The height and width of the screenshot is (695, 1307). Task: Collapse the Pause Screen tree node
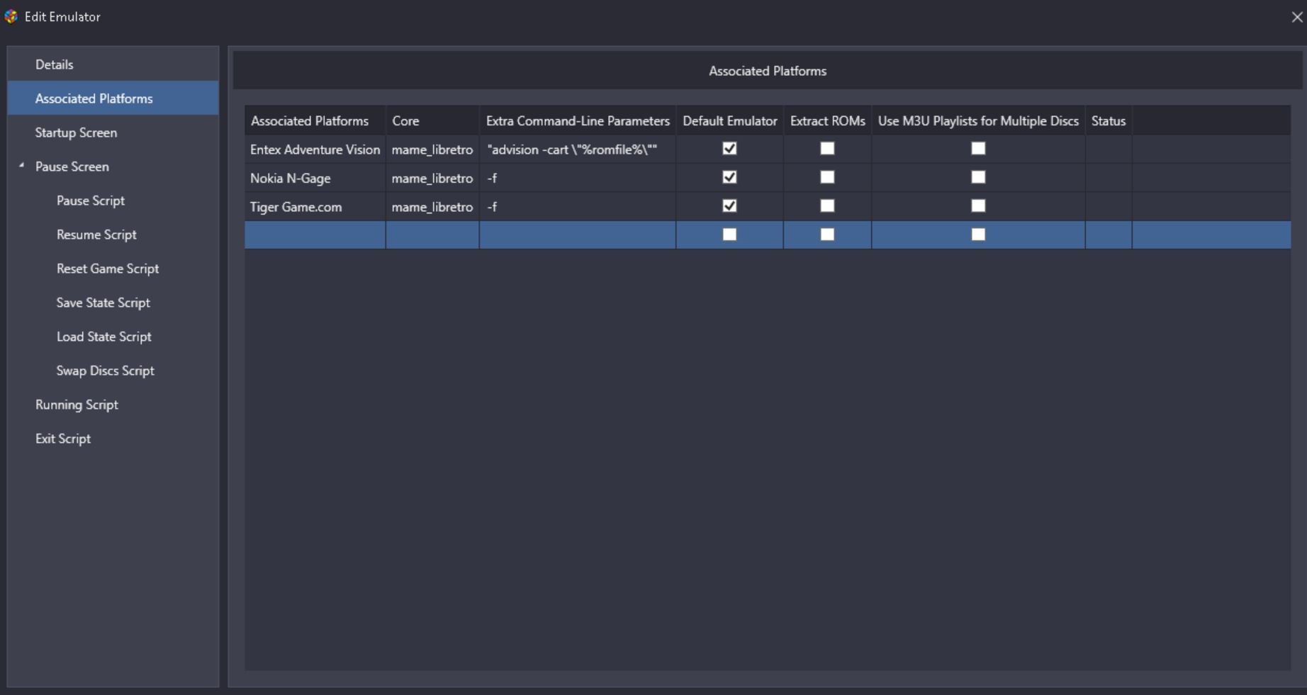coord(22,166)
